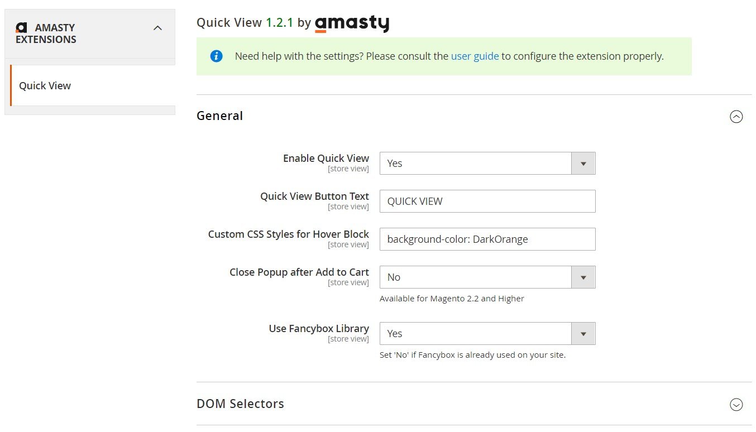The image size is (756, 432).
Task: Click the blue info icon in help banner
Action: [x=216, y=56]
